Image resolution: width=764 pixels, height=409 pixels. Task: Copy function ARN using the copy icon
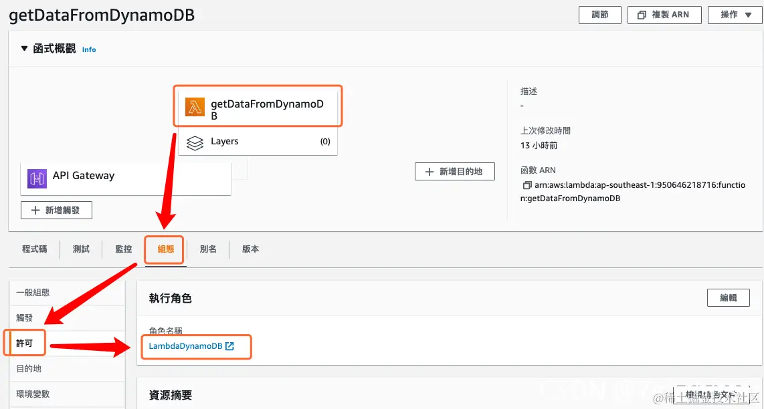tap(527, 186)
